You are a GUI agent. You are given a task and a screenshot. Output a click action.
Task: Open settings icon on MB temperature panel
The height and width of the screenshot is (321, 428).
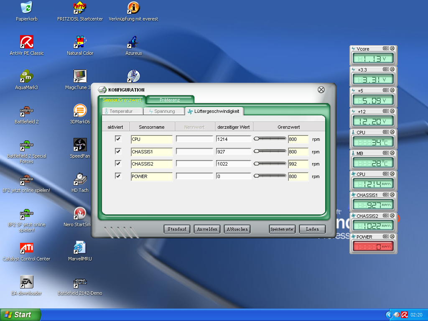tap(386, 153)
